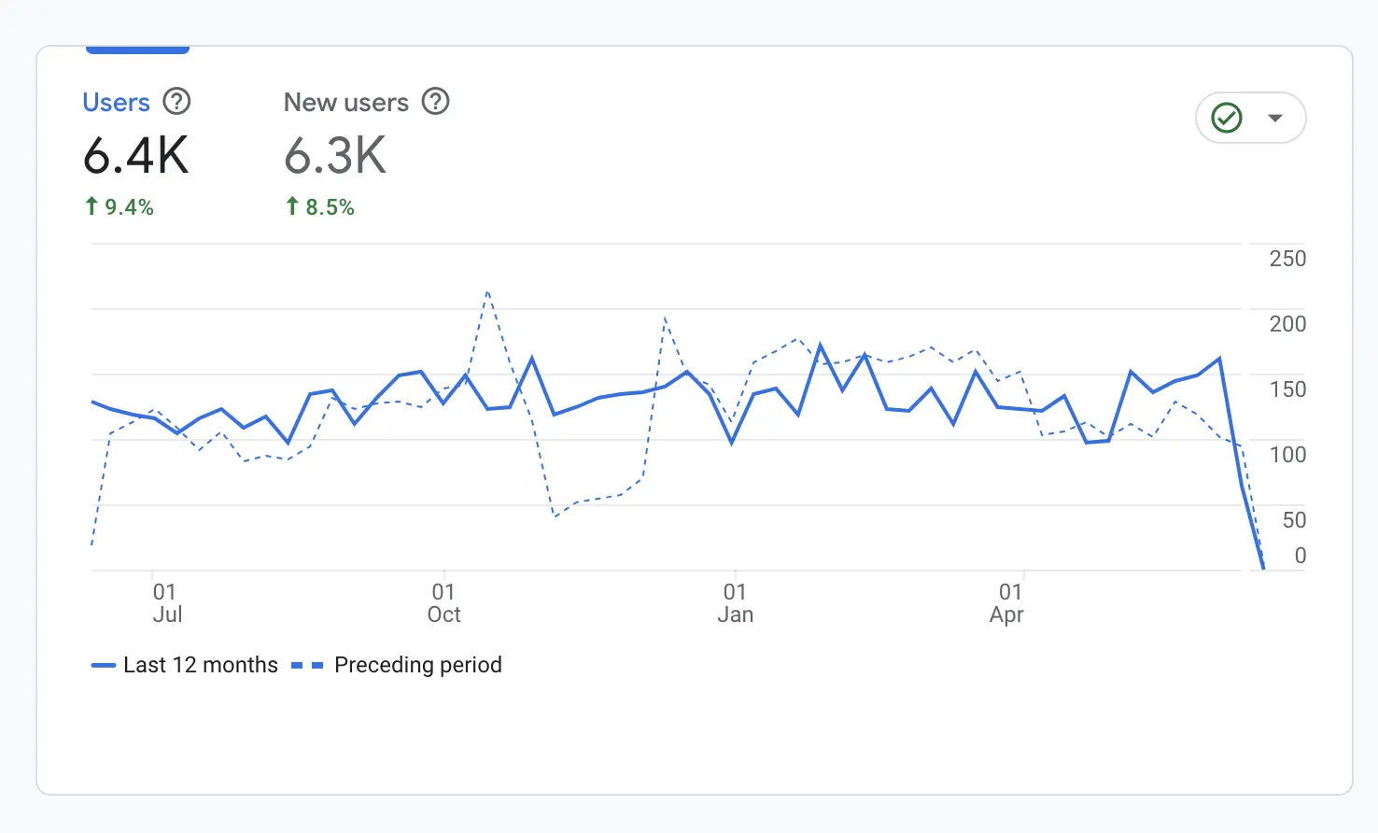
Task: Select the New users metric tab
Action: 346,102
